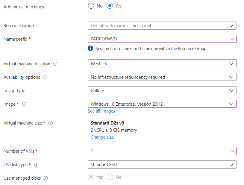The width and height of the screenshot is (244, 185).
Task: Open the Availability options dropdown
Action: point(162,77)
